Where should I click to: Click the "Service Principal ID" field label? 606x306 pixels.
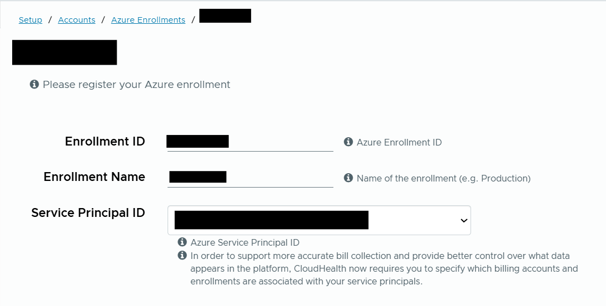click(x=88, y=213)
